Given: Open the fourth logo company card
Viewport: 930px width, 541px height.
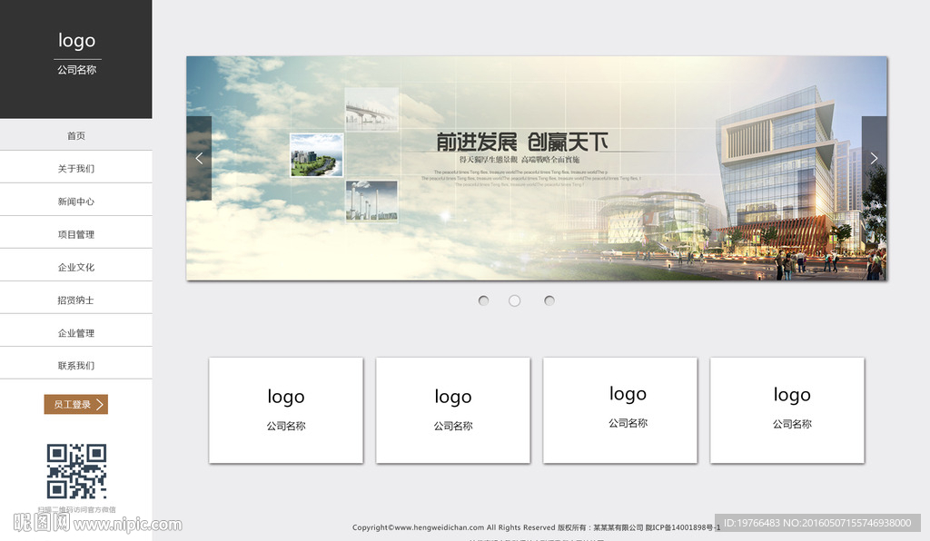Looking at the screenshot, I should coord(787,410).
